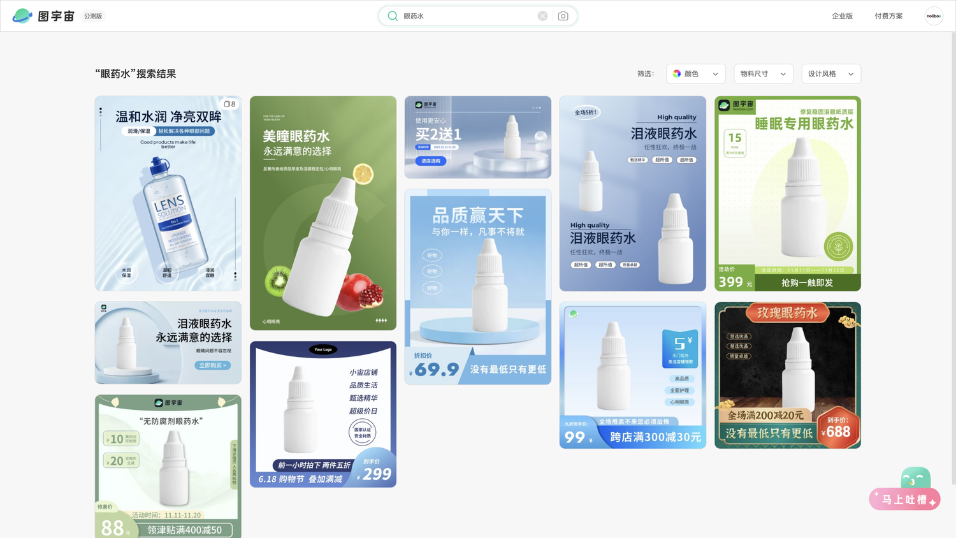The height and width of the screenshot is (538, 956).
Task: Open the 温和水润 净亮双眸 lens solution template
Action: pyautogui.click(x=168, y=194)
